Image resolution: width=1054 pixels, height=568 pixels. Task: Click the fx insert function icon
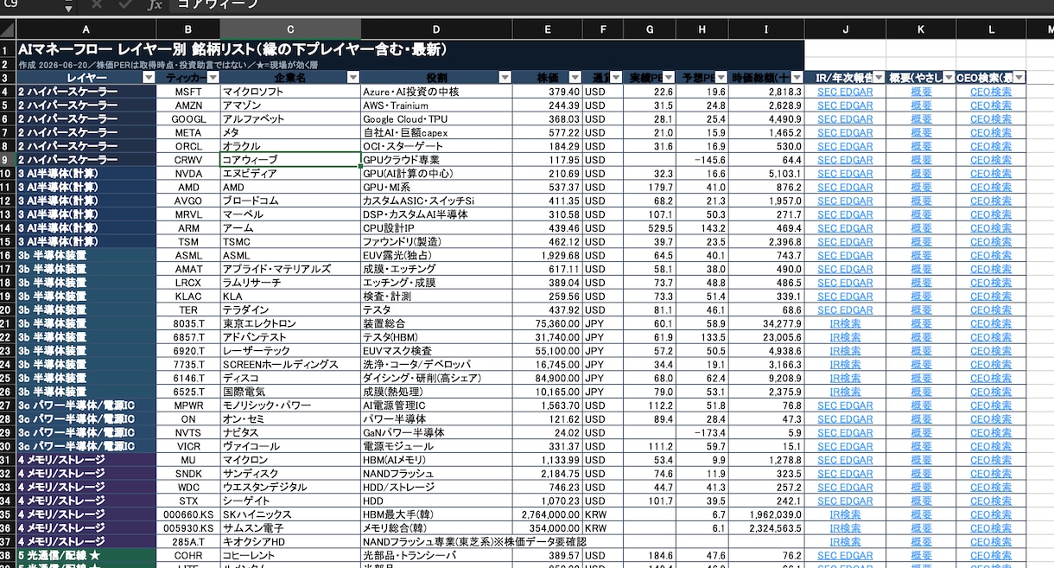(155, 4)
